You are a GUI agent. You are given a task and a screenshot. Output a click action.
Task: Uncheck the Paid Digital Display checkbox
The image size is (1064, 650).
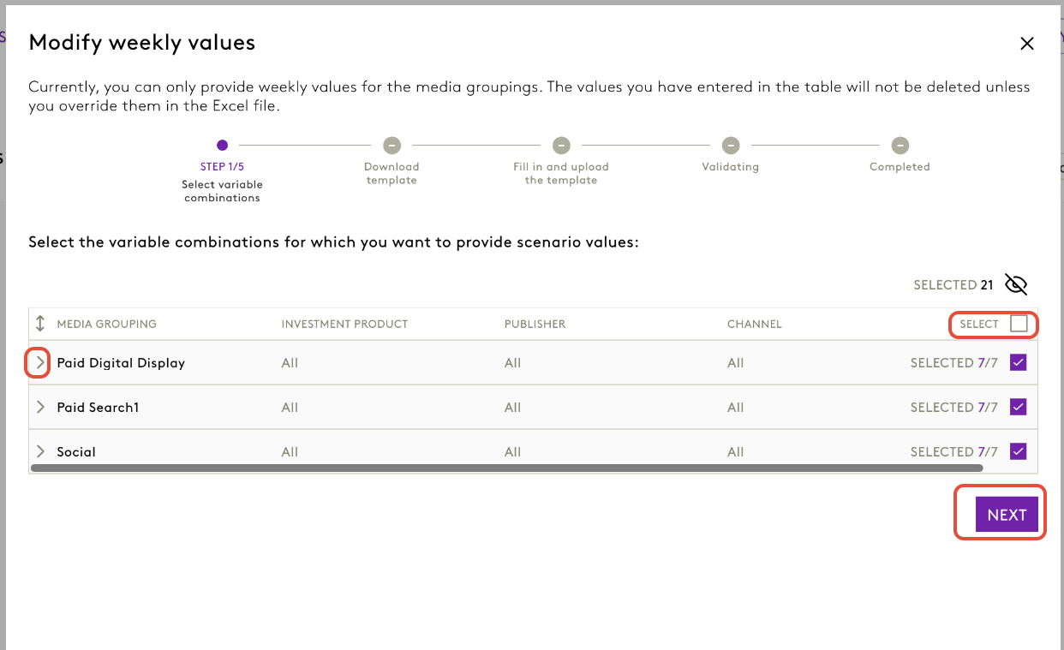point(1019,363)
